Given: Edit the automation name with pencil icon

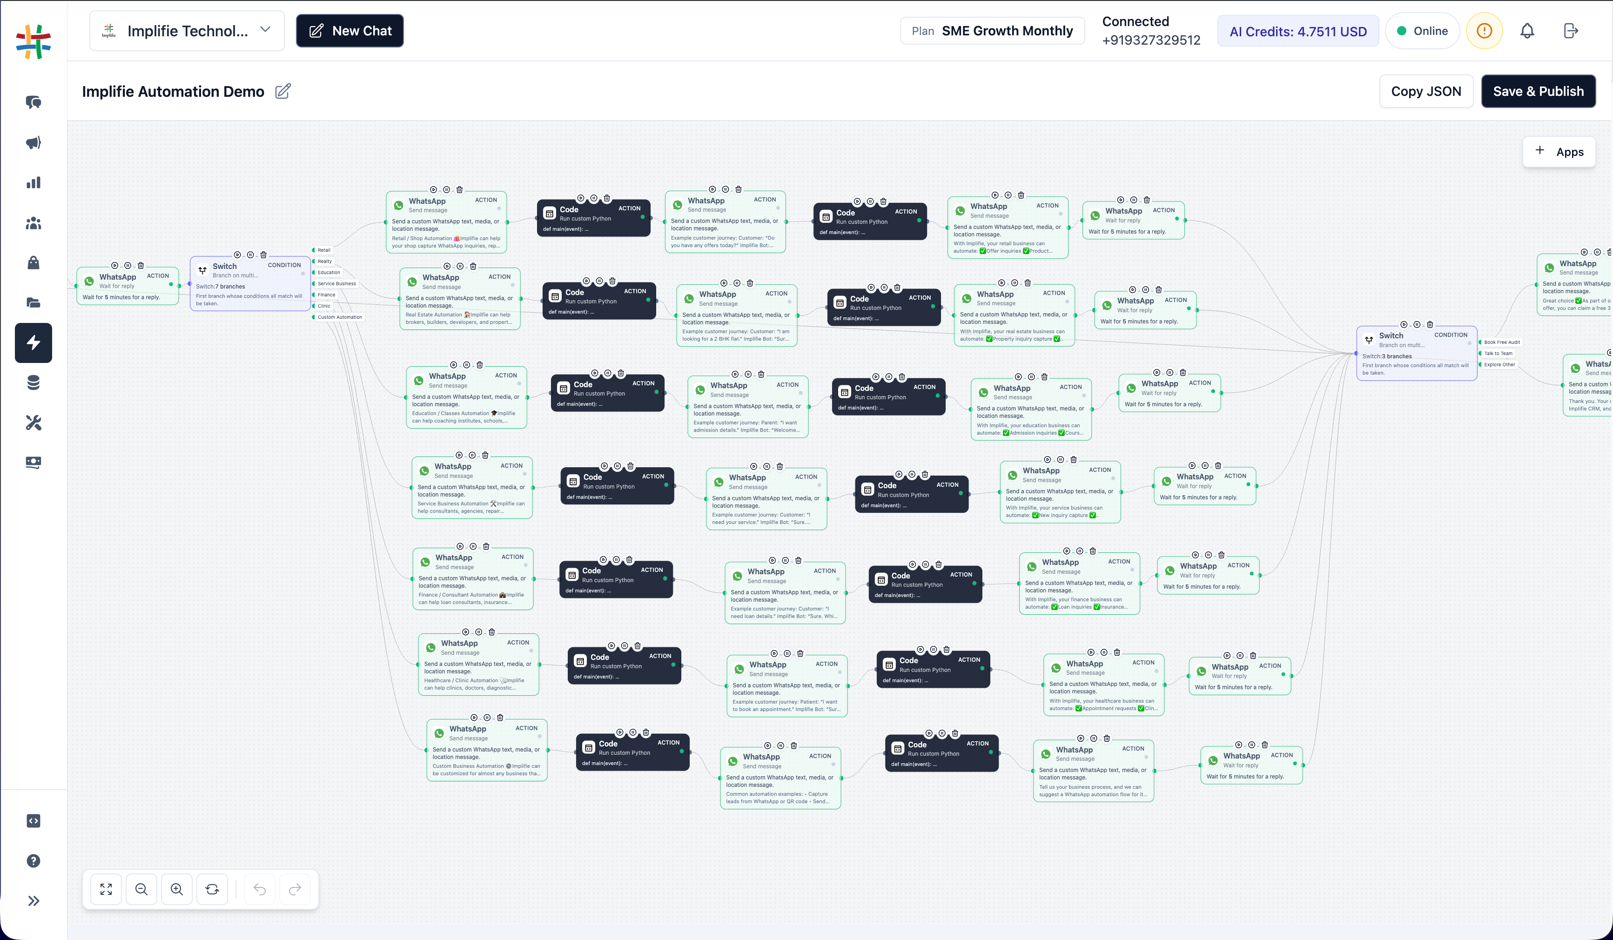Looking at the screenshot, I should click(x=283, y=92).
